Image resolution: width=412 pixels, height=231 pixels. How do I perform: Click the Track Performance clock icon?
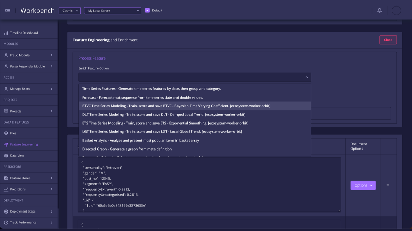pyautogui.click(x=6, y=223)
